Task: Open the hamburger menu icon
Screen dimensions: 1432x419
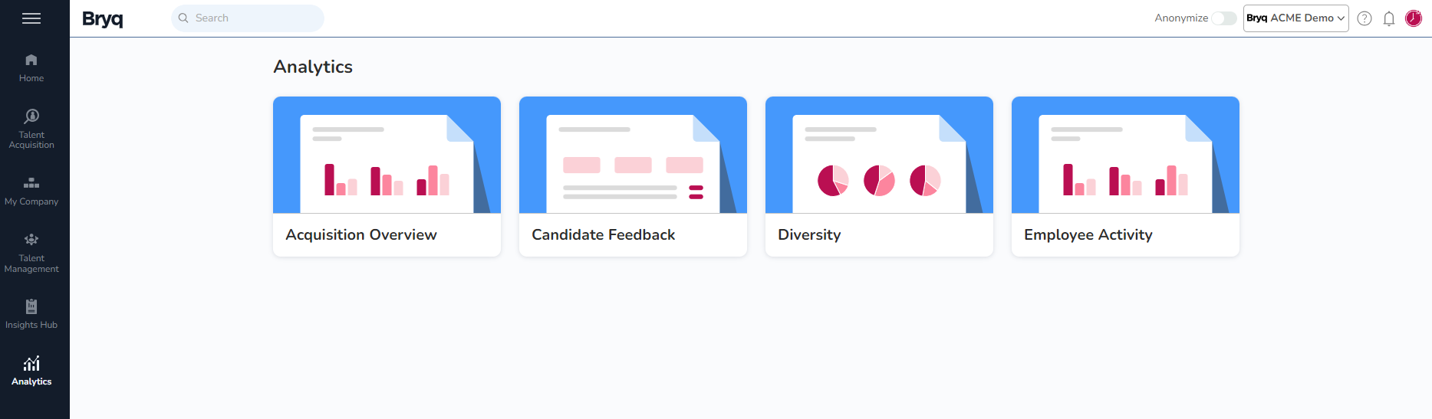Action: 31,18
